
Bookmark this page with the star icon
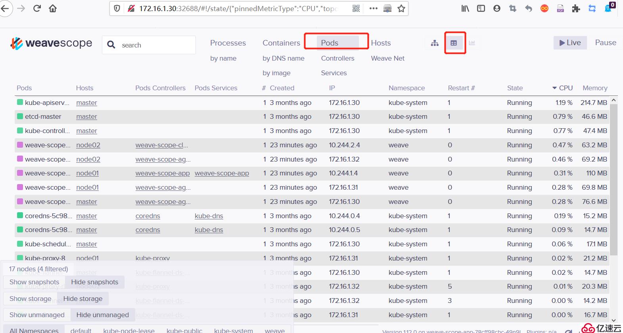click(401, 8)
